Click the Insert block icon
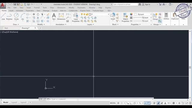This screenshot has height=108, width=192. 113,16
